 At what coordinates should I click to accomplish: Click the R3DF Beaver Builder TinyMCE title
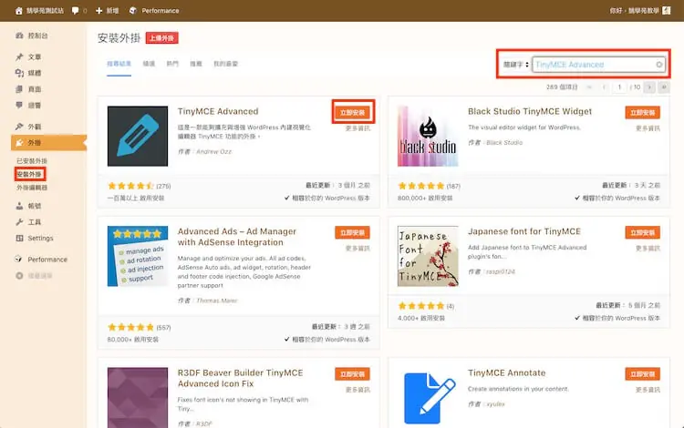pos(241,378)
